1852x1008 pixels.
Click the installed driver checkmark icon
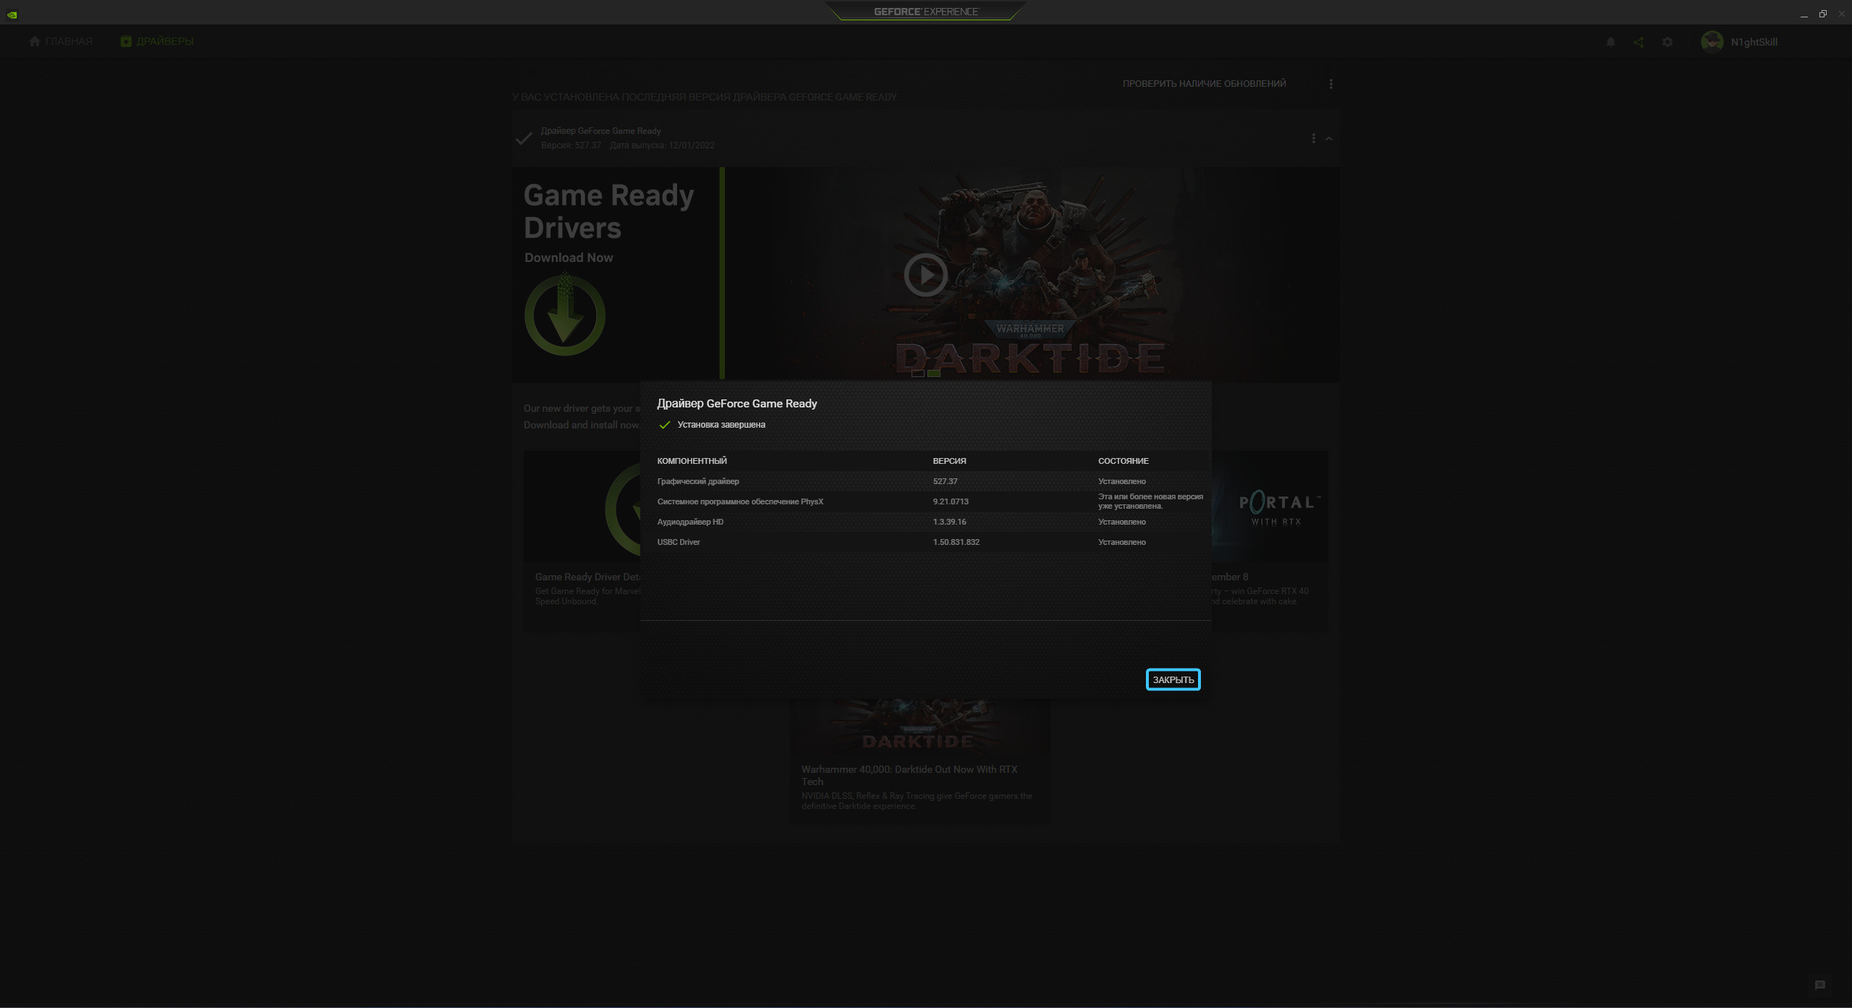[x=524, y=138]
